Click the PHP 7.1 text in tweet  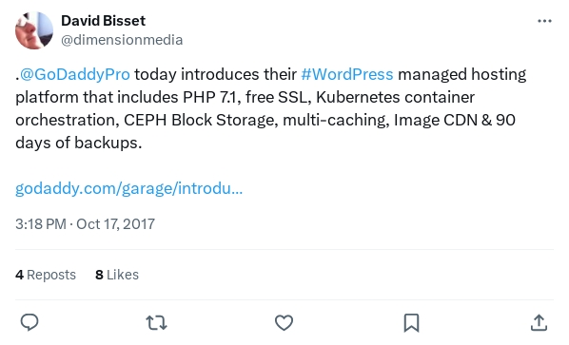tap(211, 97)
